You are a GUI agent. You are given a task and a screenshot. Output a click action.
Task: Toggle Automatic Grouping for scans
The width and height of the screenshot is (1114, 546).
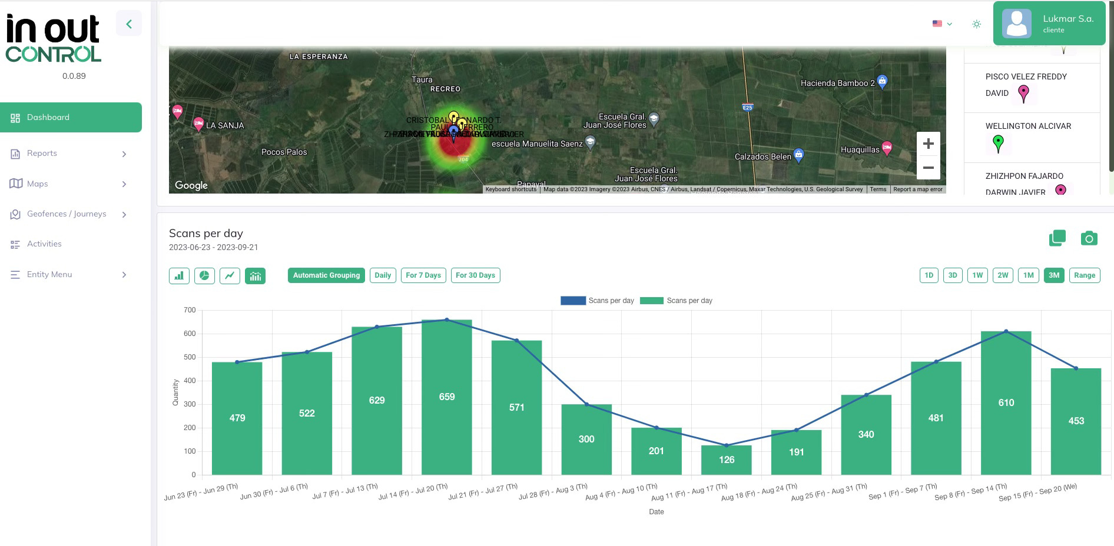(326, 275)
